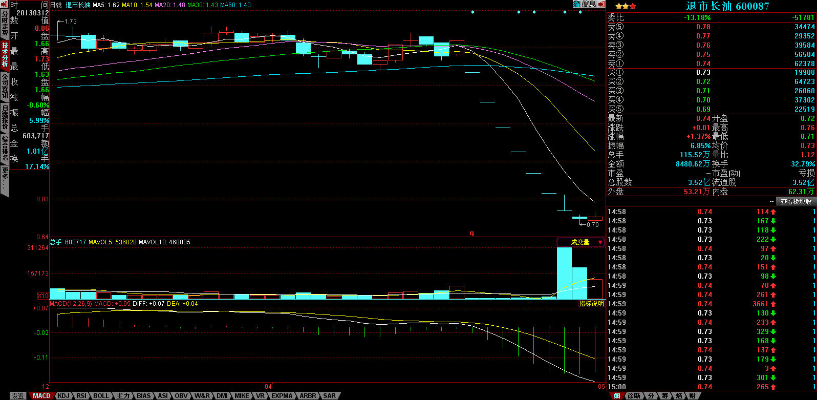Switch to the DMI indicator tab
817x400 pixels.
coord(222,396)
